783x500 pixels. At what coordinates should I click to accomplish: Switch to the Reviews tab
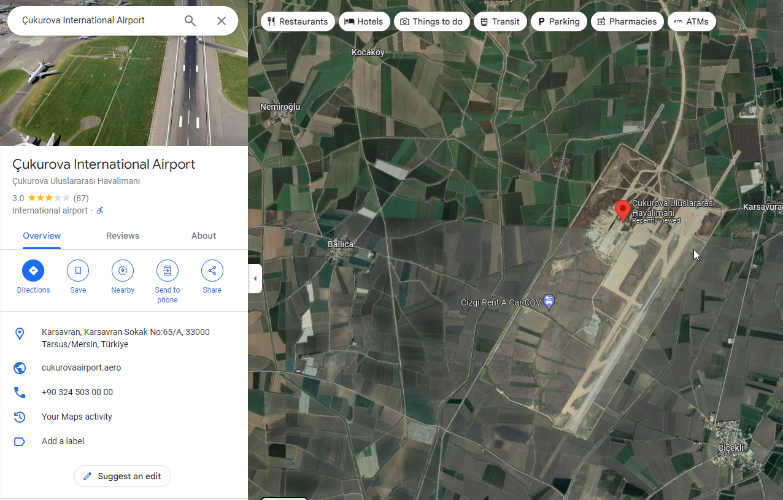coord(123,236)
